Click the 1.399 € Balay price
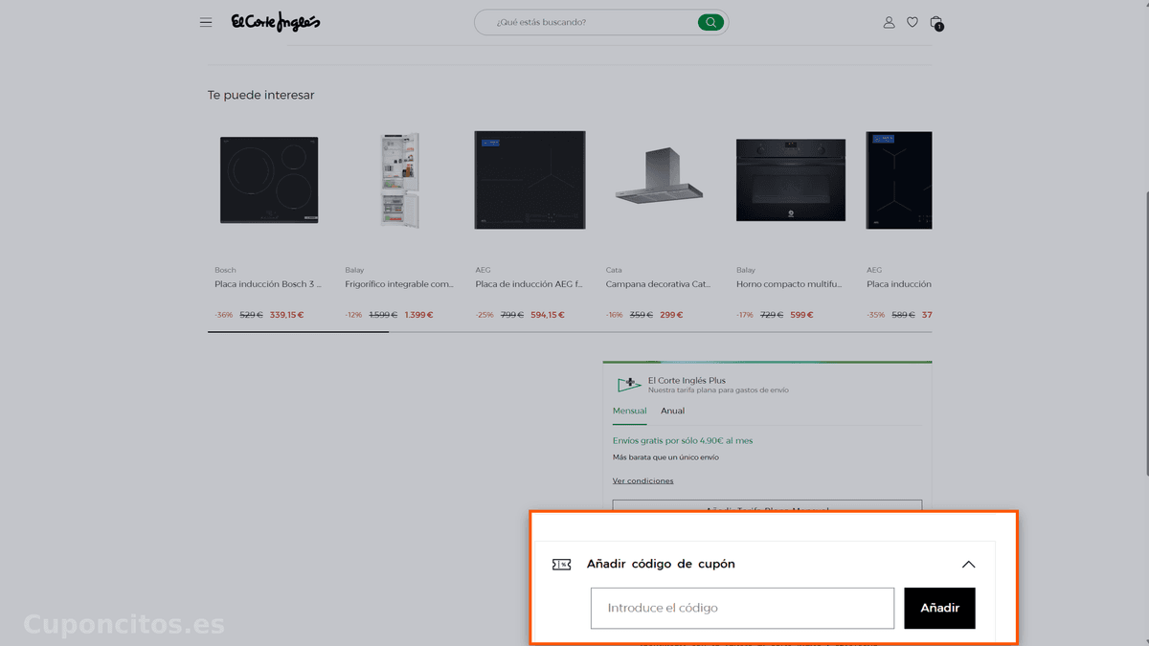This screenshot has height=646, width=1149. [418, 315]
